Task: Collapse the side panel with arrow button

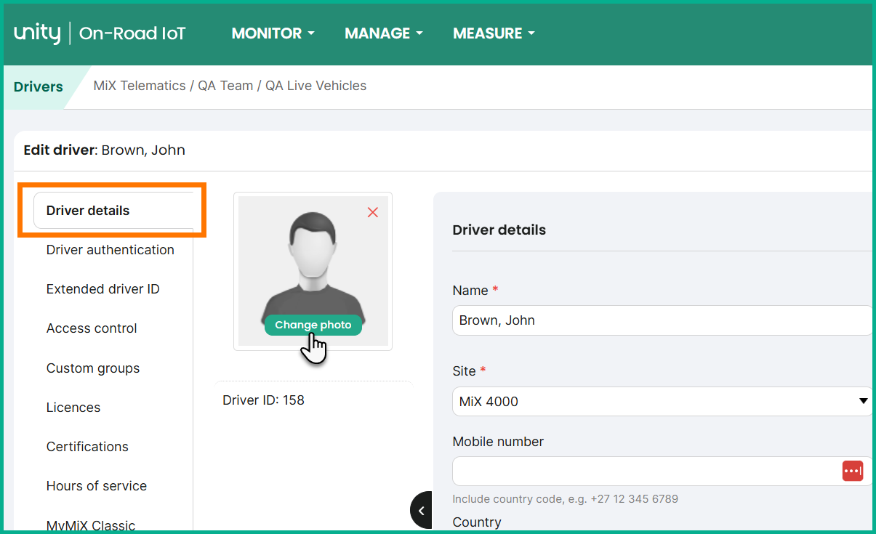Action: coord(421,511)
